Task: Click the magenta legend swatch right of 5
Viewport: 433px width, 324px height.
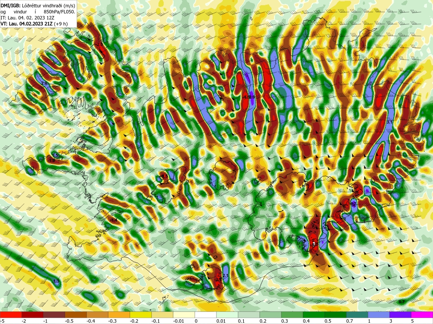Action: tap(422, 315)
